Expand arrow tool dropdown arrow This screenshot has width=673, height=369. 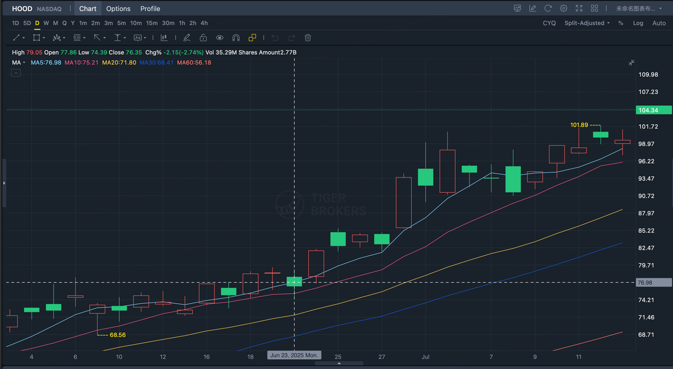click(104, 38)
